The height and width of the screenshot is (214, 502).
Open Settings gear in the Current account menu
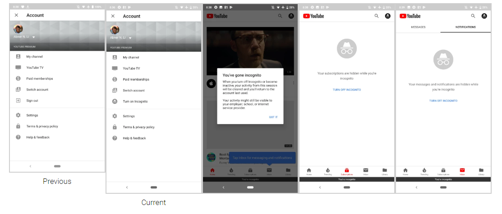115,116
